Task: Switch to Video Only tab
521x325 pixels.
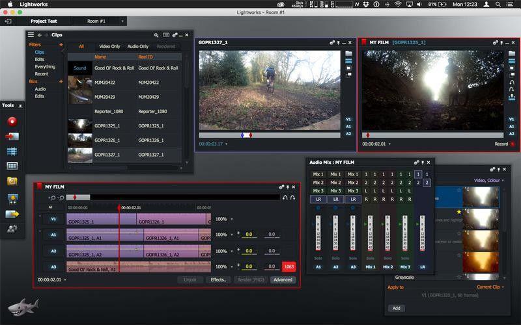Action: (x=109, y=46)
